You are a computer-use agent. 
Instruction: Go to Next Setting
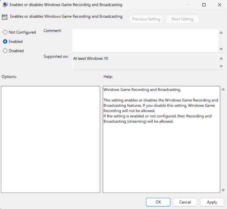point(182,19)
